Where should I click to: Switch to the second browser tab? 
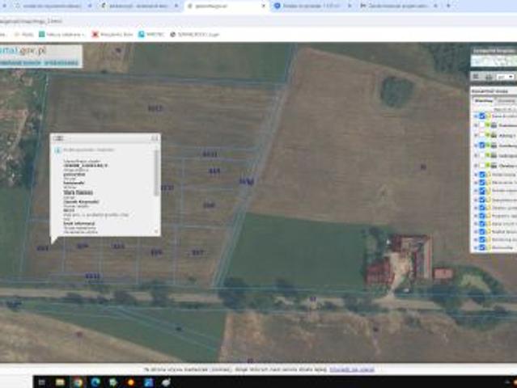pyautogui.click(x=138, y=6)
